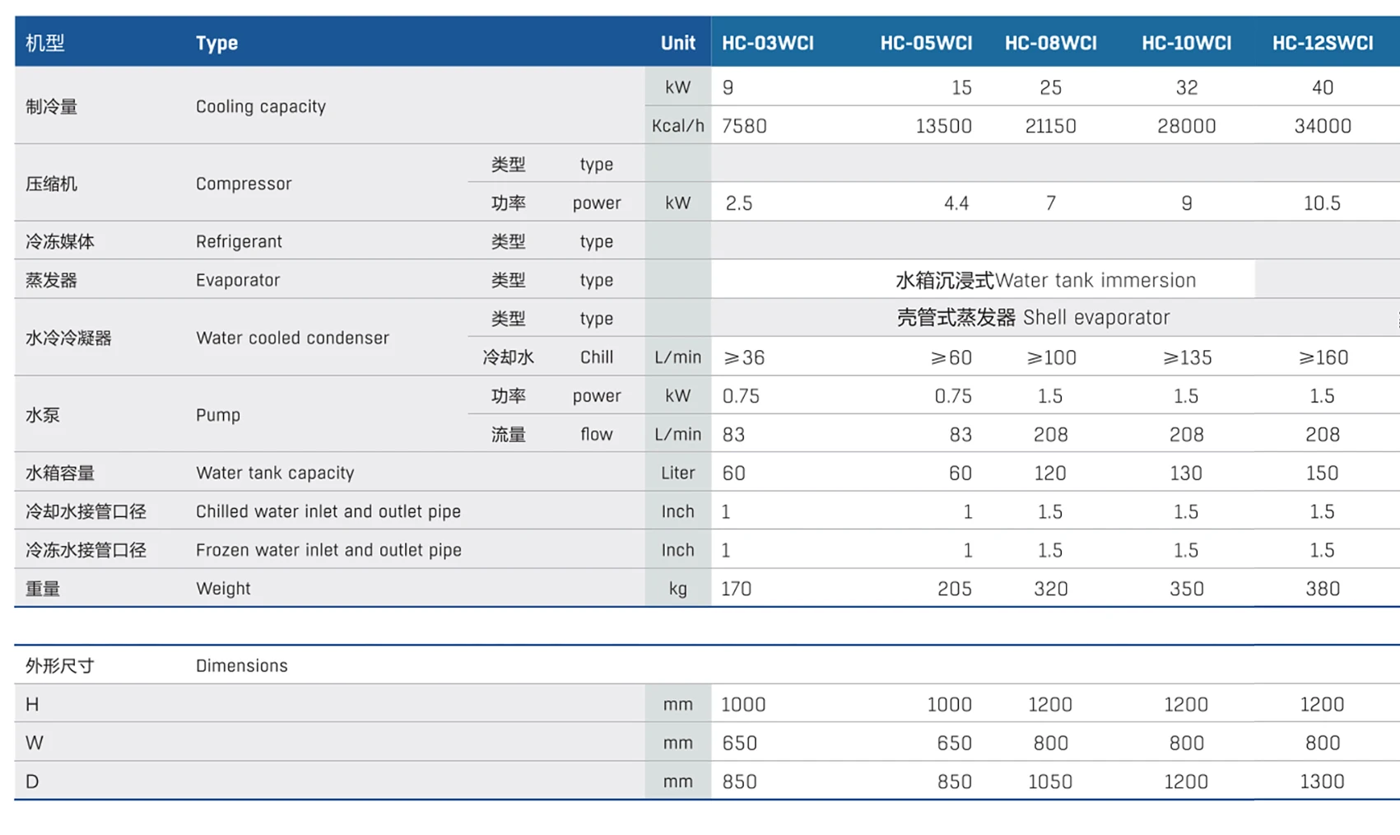
Task: Click the 冷冻媒体 row label
Action: (60, 241)
